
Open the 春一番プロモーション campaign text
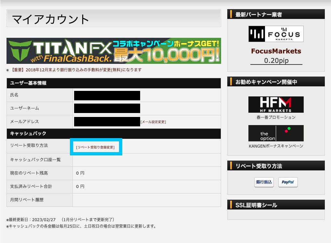[276, 117]
